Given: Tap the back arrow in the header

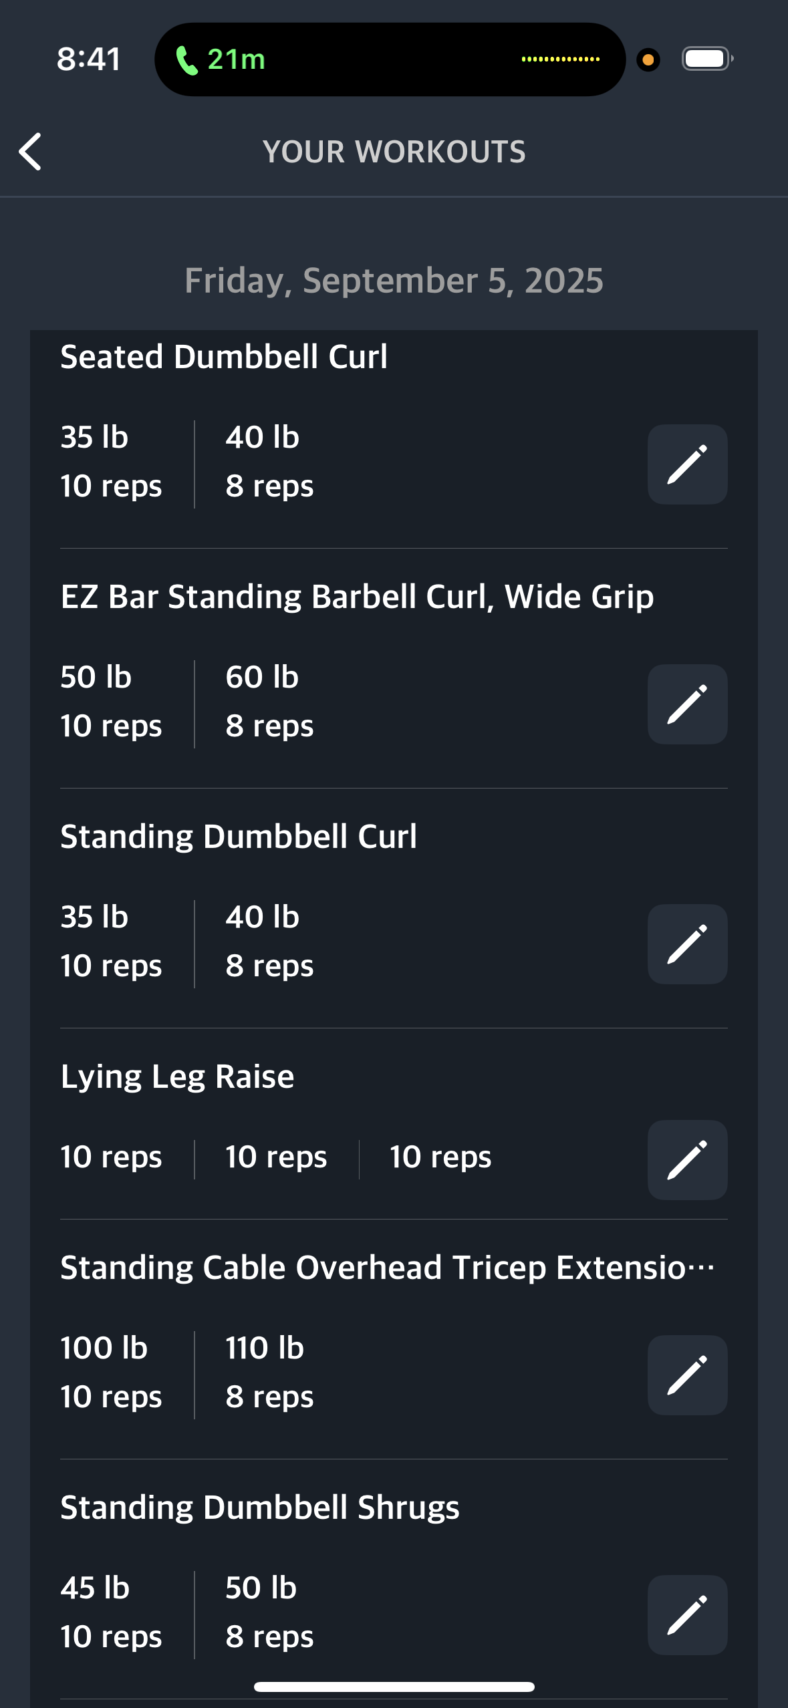Looking at the screenshot, I should pyautogui.click(x=30, y=152).
